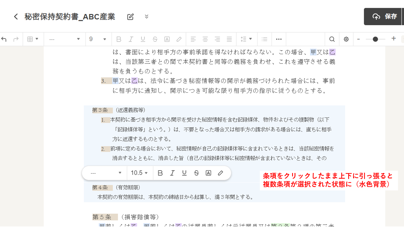Click the 第4条 (有効期限) heading

coord(116,188)
